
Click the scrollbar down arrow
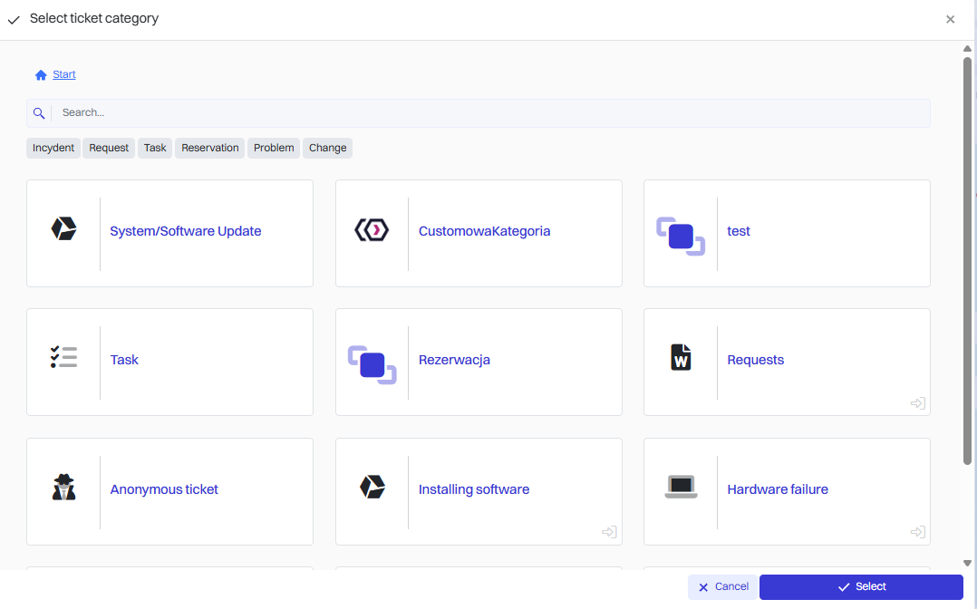(967, 563)
